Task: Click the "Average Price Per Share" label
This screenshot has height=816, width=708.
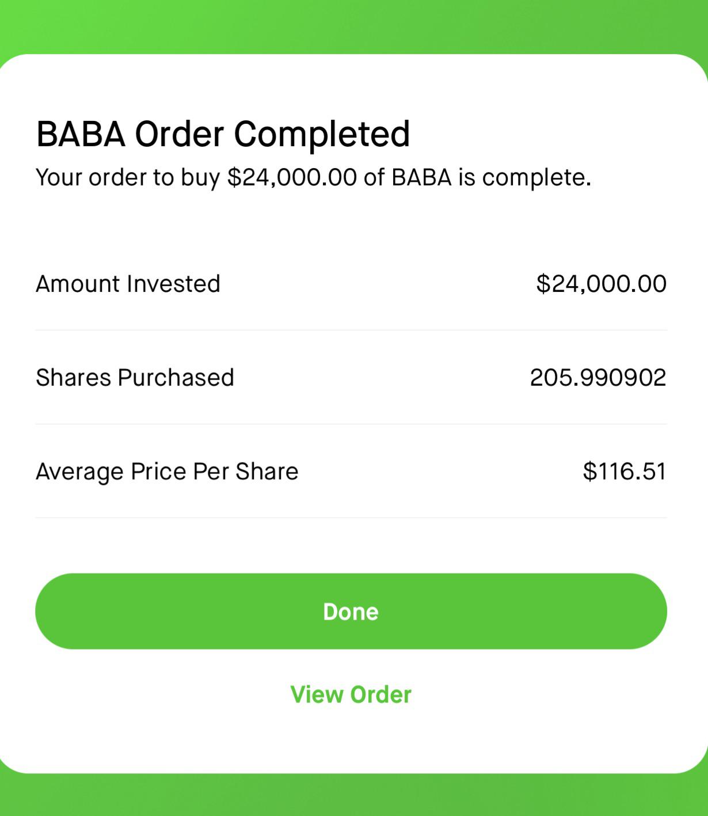Action: tap(167, 472)
